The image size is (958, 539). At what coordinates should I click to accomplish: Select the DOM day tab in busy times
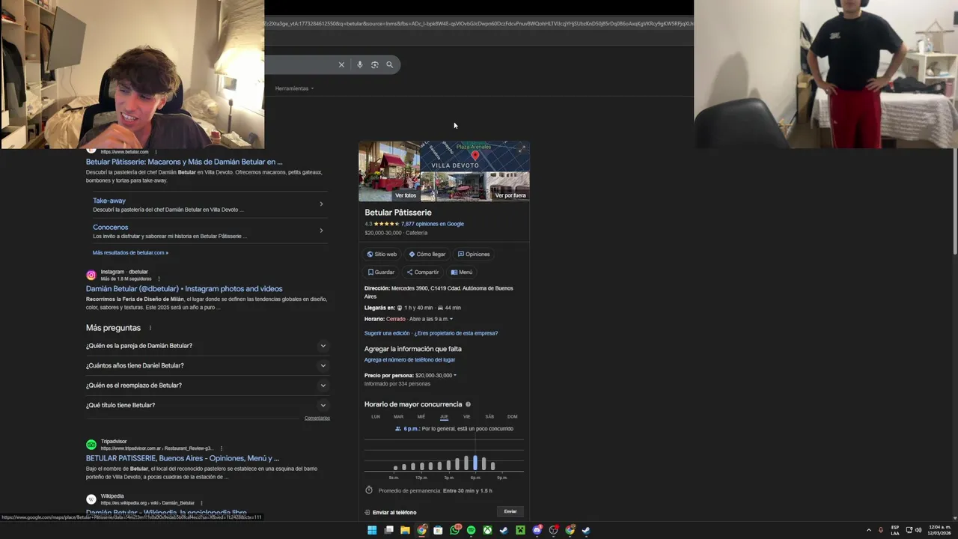pyautogui.click(x=512, y=417)
